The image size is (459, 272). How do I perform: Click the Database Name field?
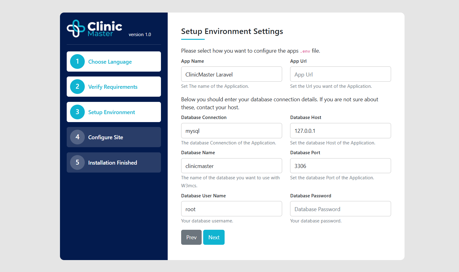[x=231, y=166]
